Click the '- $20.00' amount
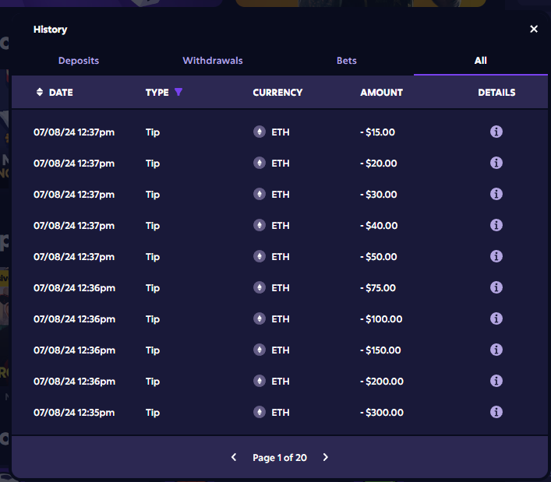The height and width of the screenshot is (482, 551). click(379, 164)
